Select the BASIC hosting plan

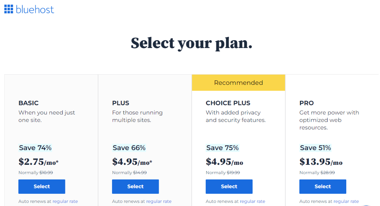(x=42, y=187)
